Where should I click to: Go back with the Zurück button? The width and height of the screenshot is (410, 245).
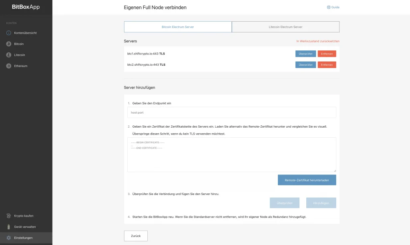(x=136, y=236)
